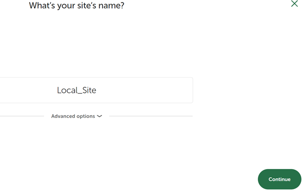The width and height of the screenshot is (306, 194).
Task: Select the "What's your site's name?" heading
Action: [x=76, y=6]
